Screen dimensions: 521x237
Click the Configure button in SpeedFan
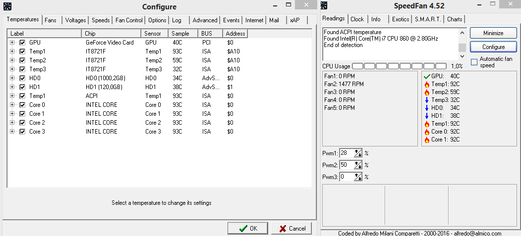coord(493,47)
